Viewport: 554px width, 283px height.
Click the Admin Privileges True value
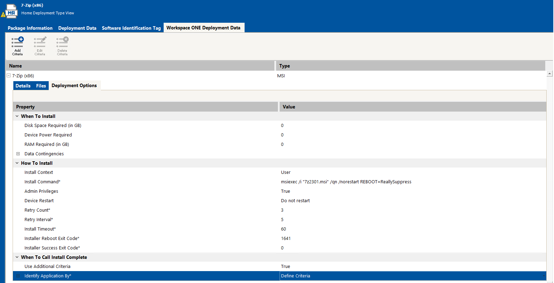[286, 191]
